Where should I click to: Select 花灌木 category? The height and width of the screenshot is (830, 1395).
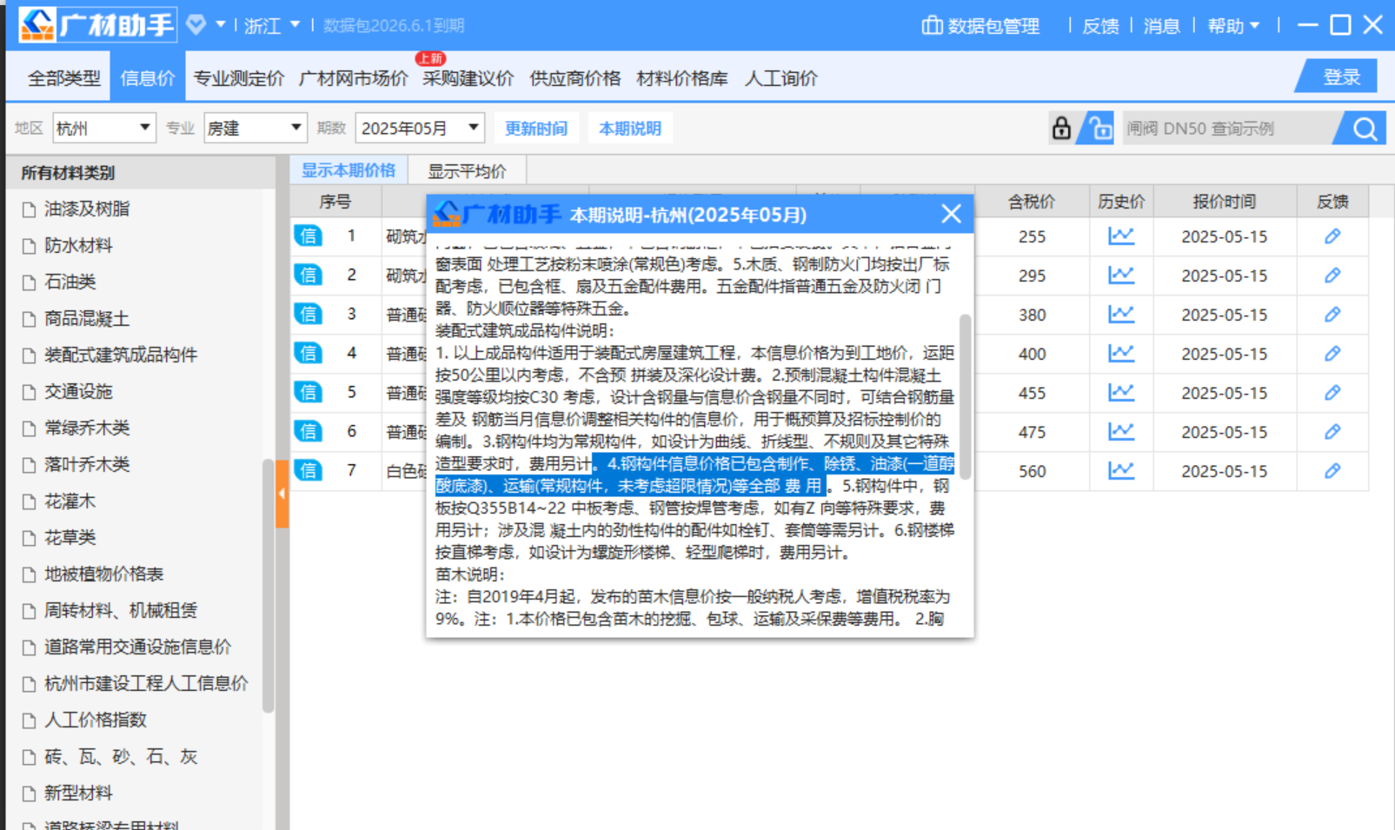[70, 501]
